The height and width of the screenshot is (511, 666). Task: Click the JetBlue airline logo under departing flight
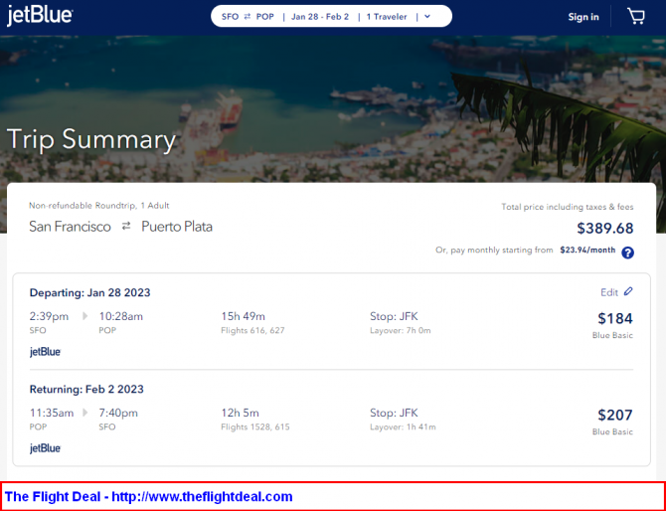[x=45, y=352]
